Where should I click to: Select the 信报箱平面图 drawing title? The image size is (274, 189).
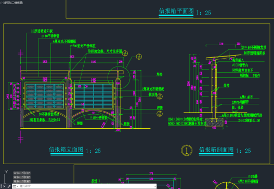[x=176, y=11]
